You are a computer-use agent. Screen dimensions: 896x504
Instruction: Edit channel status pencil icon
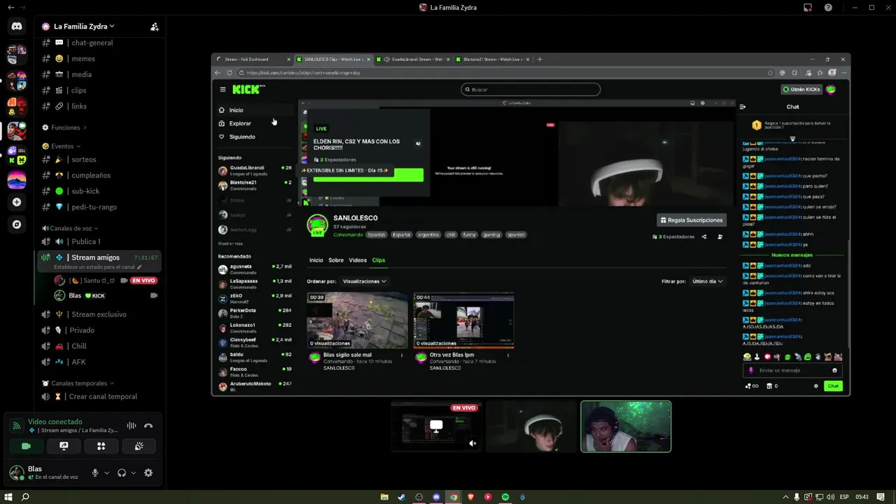point(139,267)
